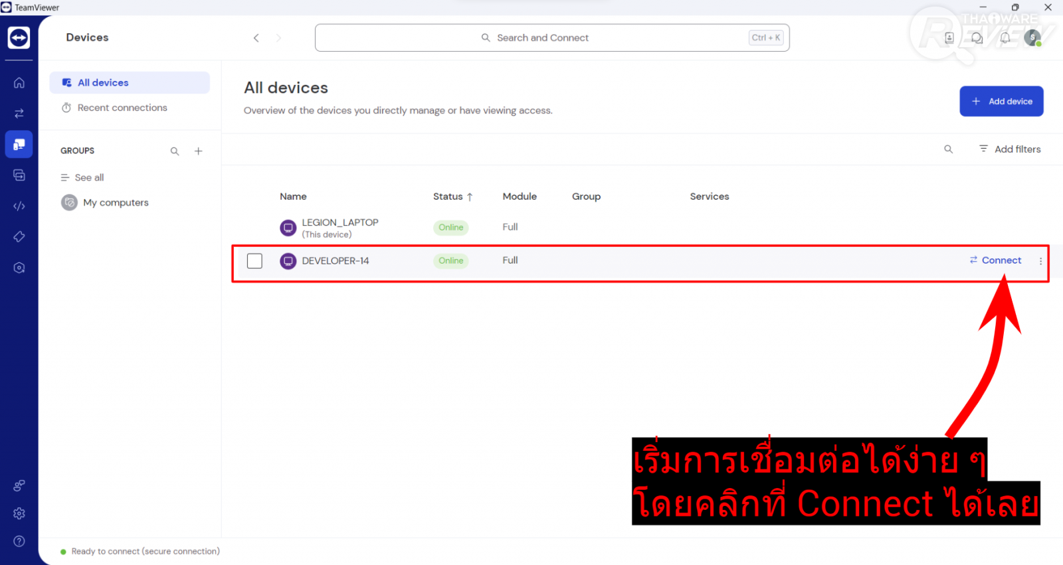
Task: Search the device list with the magnifier
Action: tap(949, 149)
